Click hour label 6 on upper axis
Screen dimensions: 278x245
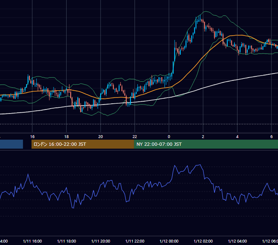pyautogui.click(x=271, y=137)
